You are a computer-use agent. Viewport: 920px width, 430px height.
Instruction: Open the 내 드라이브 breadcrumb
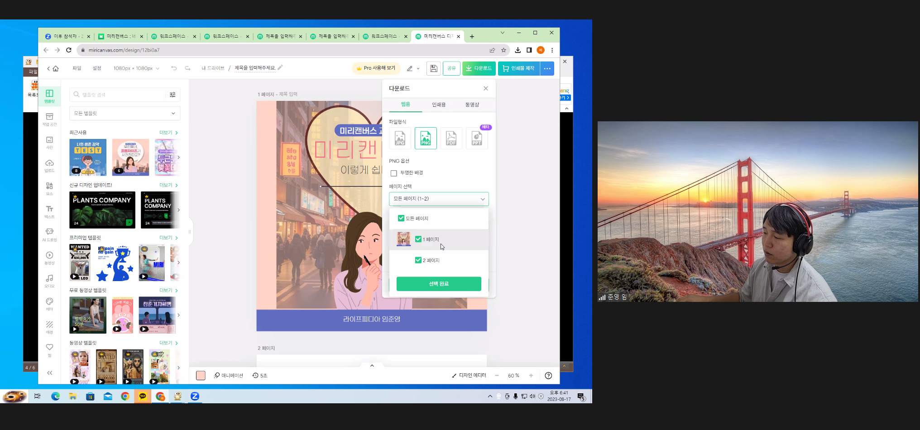pos(213,68)
